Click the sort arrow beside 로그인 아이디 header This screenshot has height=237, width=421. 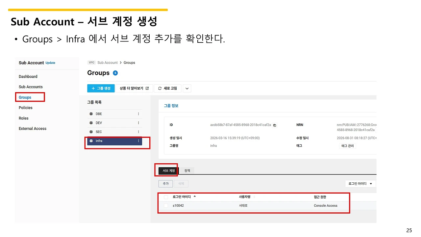click(x=194, y=197)
